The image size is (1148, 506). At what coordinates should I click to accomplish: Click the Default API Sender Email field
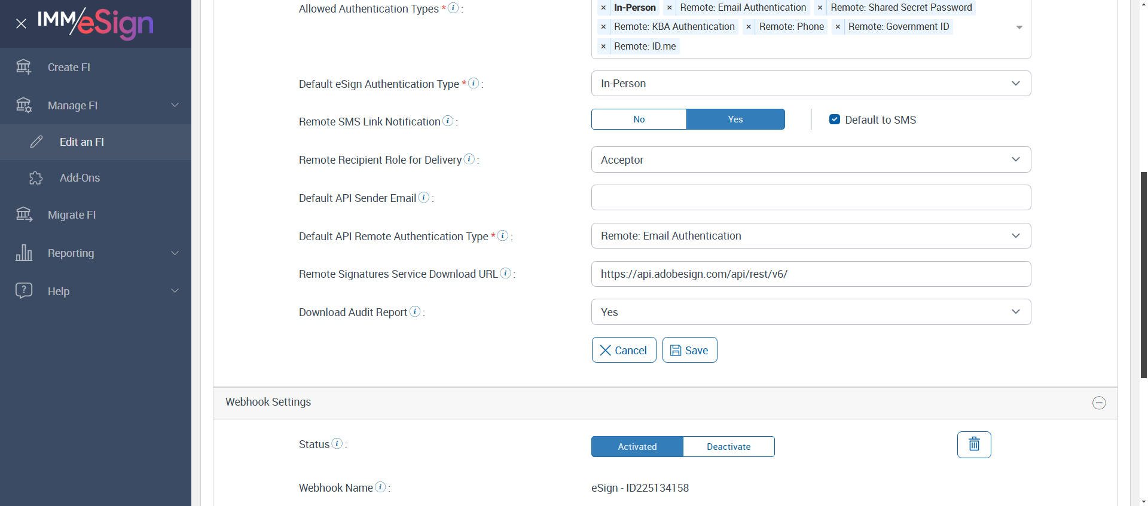(811, 198)
